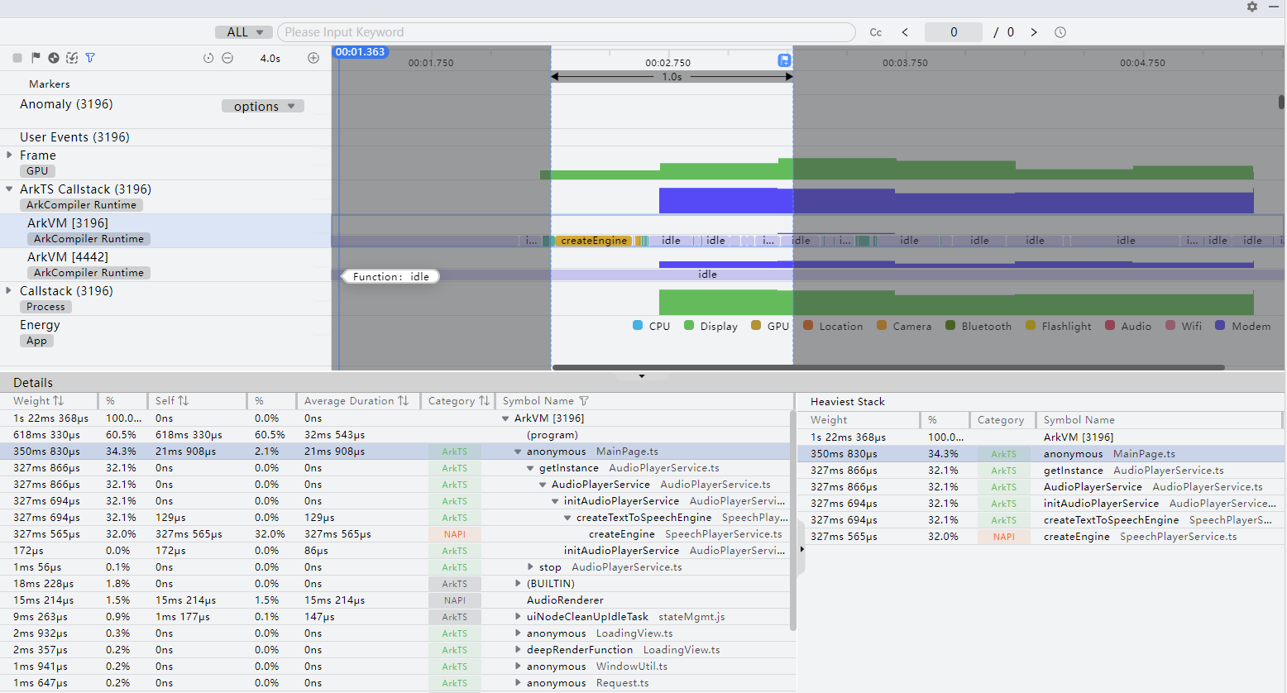This screenshot has width=1287, height=693.
Task: Toggle case-sensitive search (Cc)
Action: [x=876, y=32]
